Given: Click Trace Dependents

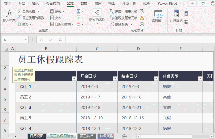Looking at the screenshot, I should 124,18.
